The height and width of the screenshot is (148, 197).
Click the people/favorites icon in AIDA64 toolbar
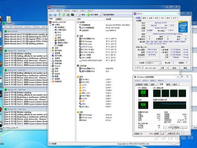(68, 15)
